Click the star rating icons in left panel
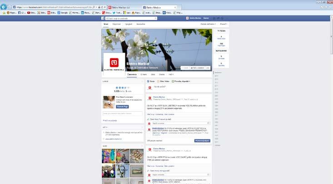 (x=122, y=88)
